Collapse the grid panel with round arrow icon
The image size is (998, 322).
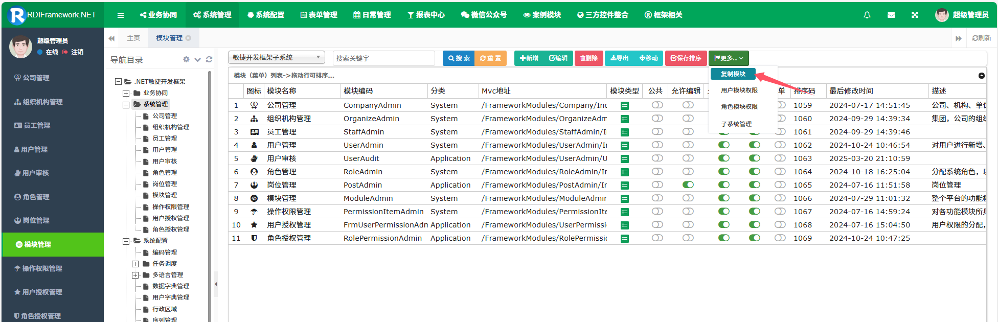click(981, 76)
